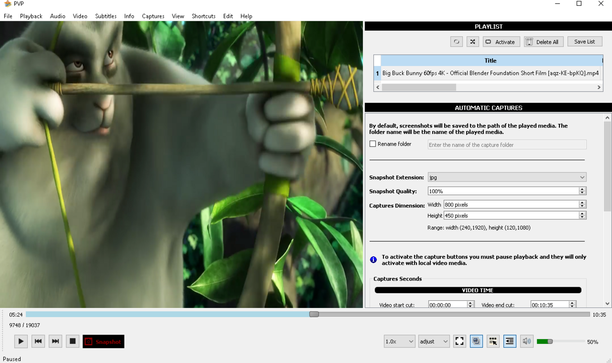Enable the Rename folder checkbox

(x=373, y=144)
